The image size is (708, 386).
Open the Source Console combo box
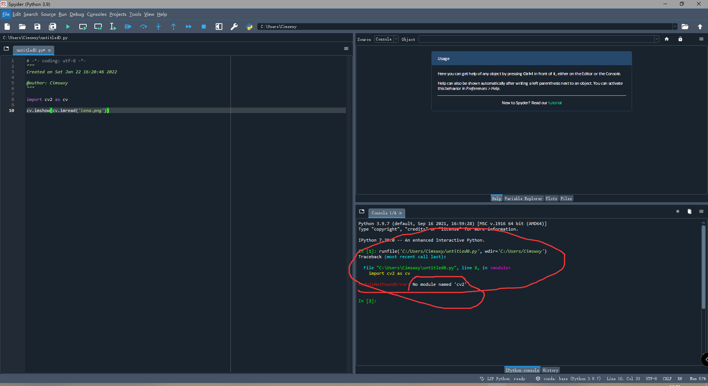pyautogui.click(x=386, y=39)
